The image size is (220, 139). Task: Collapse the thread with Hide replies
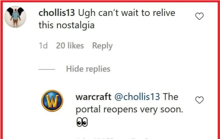pos(88,69)
